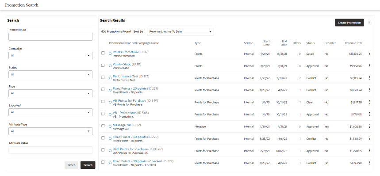Expand the Exported filter dropdown
The width and height of the screenshot is (380, 176).
[x=50, y=112]
